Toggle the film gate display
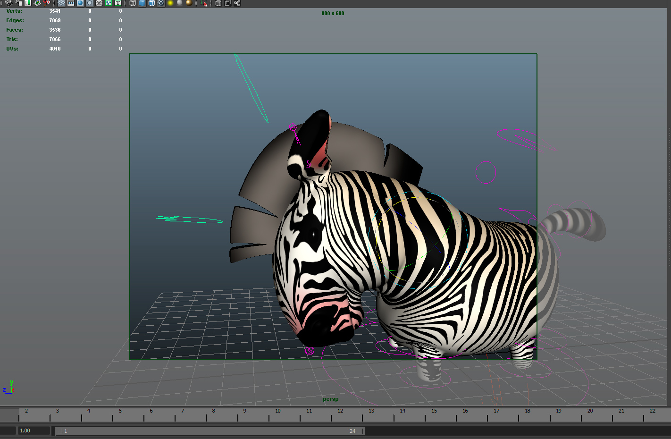 [70, 3]
